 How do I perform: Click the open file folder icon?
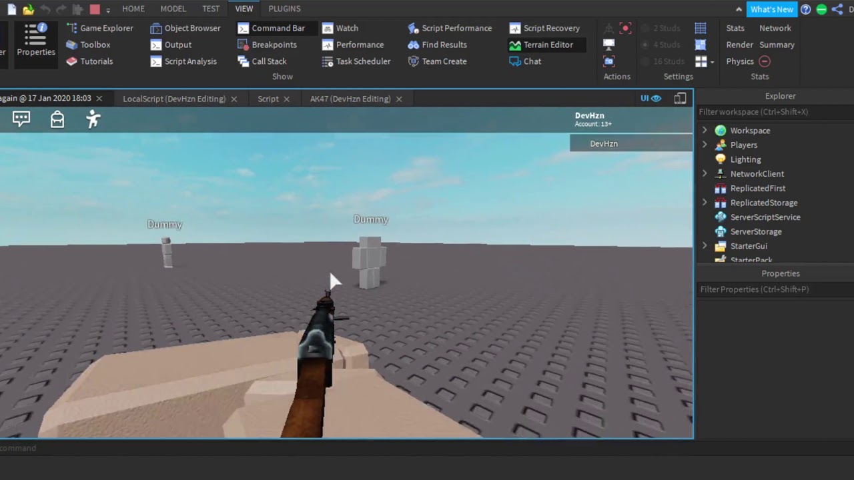pos(28,9)
